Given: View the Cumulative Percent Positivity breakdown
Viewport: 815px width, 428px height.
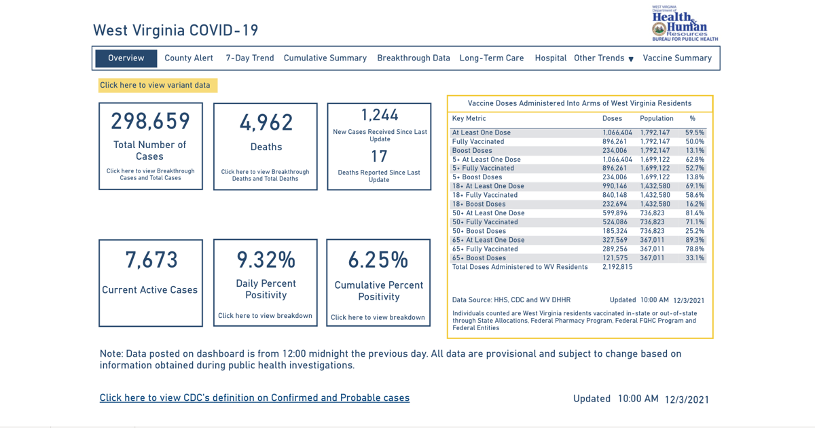Looking at the screenshot, I should (378, 317).
